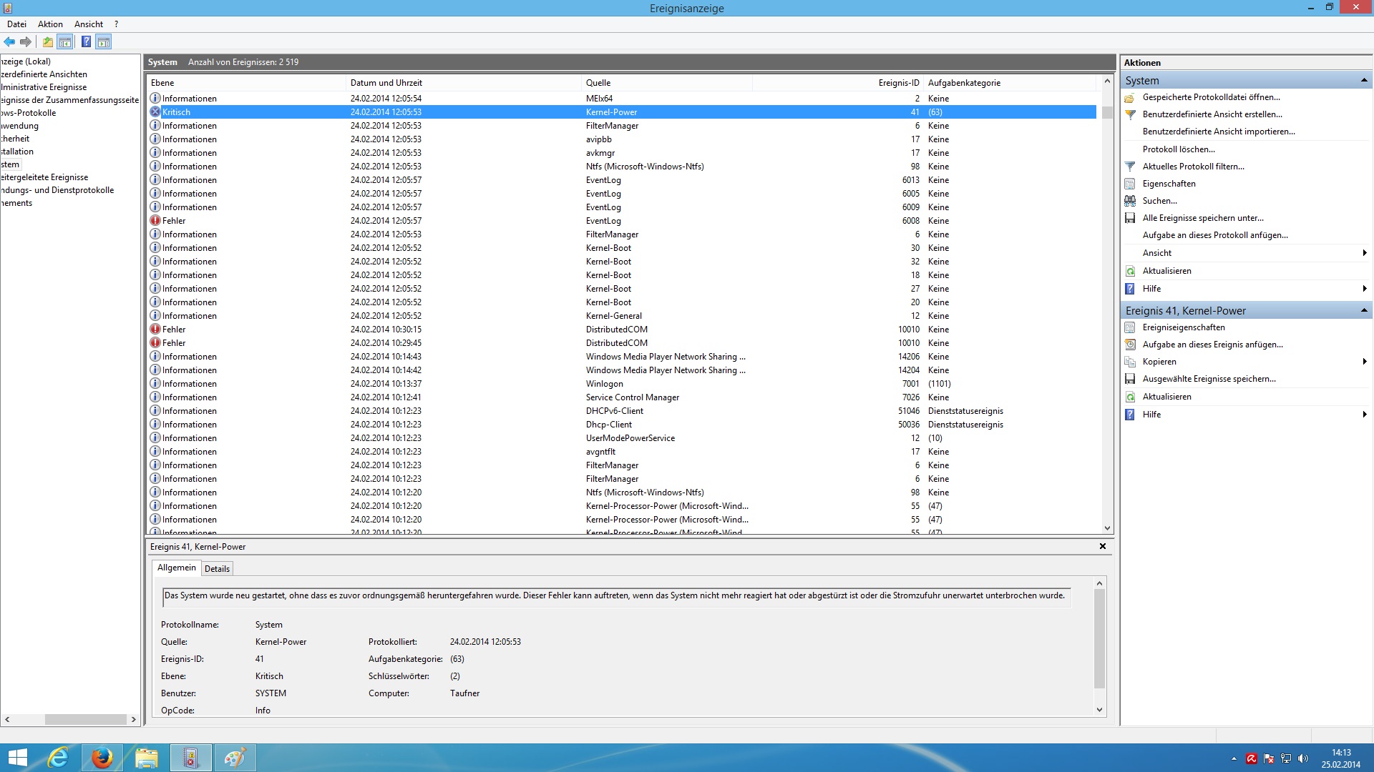Viewport: 1374px width, 772px height.
Task: Click the back arrow toolbar icon
Action: click(x=9, y=41)
